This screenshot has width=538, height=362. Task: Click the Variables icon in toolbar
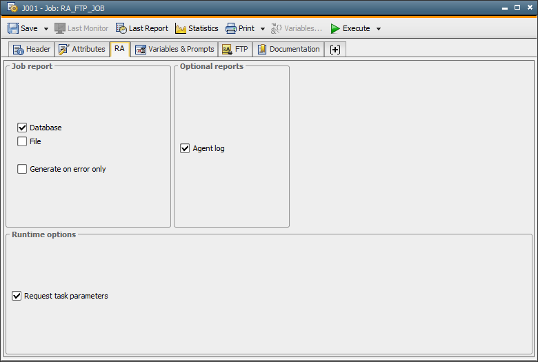click(x=276, y=28)
